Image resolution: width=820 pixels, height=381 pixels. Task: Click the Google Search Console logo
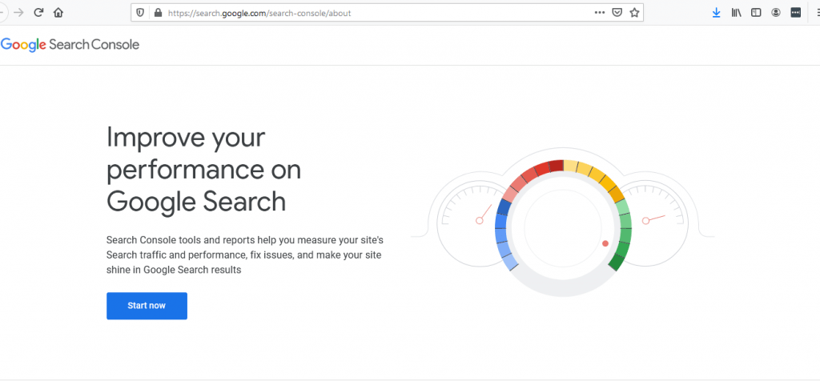point(70,45)
